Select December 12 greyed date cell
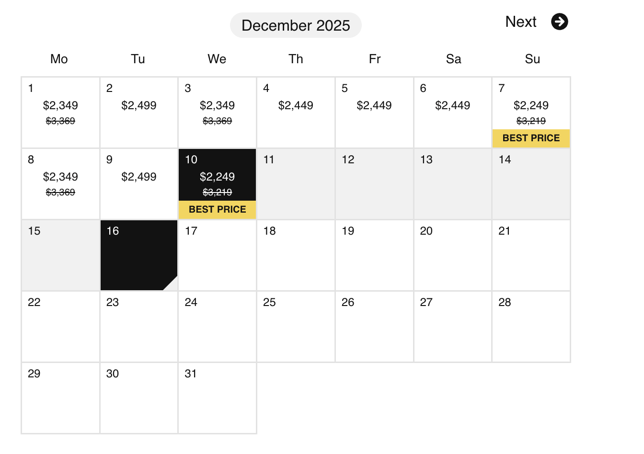The image size is (644, 454). [x=374, y=184]
